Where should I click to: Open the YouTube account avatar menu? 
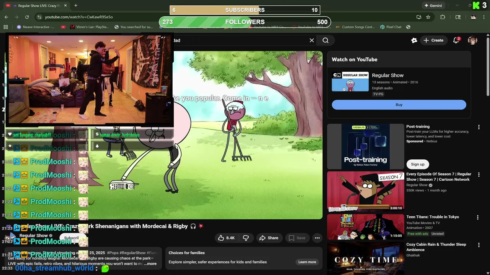[472, 40]
